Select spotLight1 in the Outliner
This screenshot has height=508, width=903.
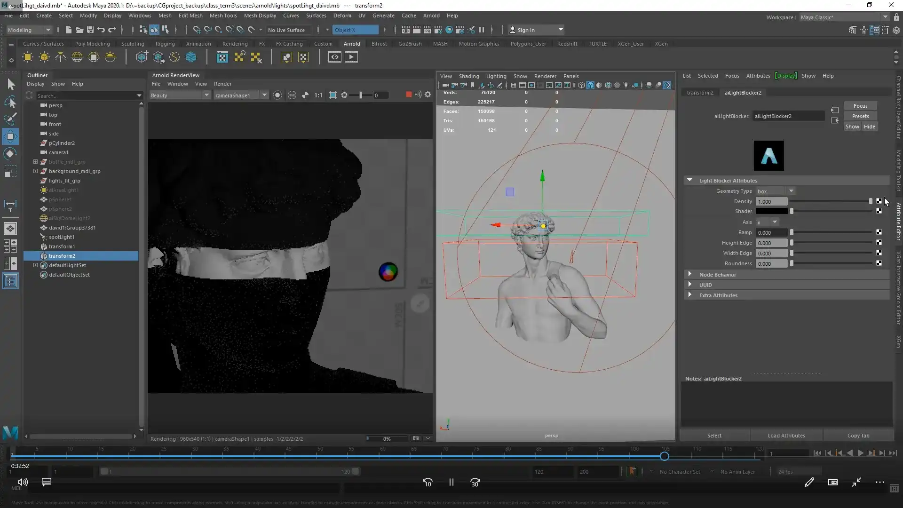pos(62,237)
